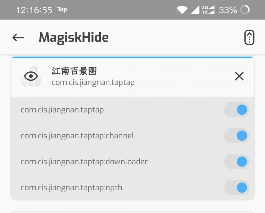The height and width of the screenshot is (213, 265).
Task: Tap the MagiskHide page title
Action: (74, 38)
